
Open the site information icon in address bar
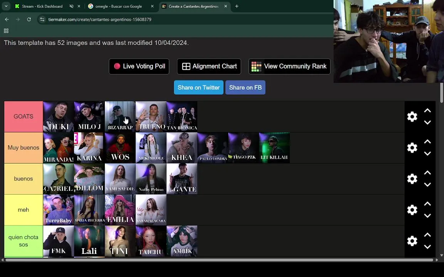click(42, 19)
